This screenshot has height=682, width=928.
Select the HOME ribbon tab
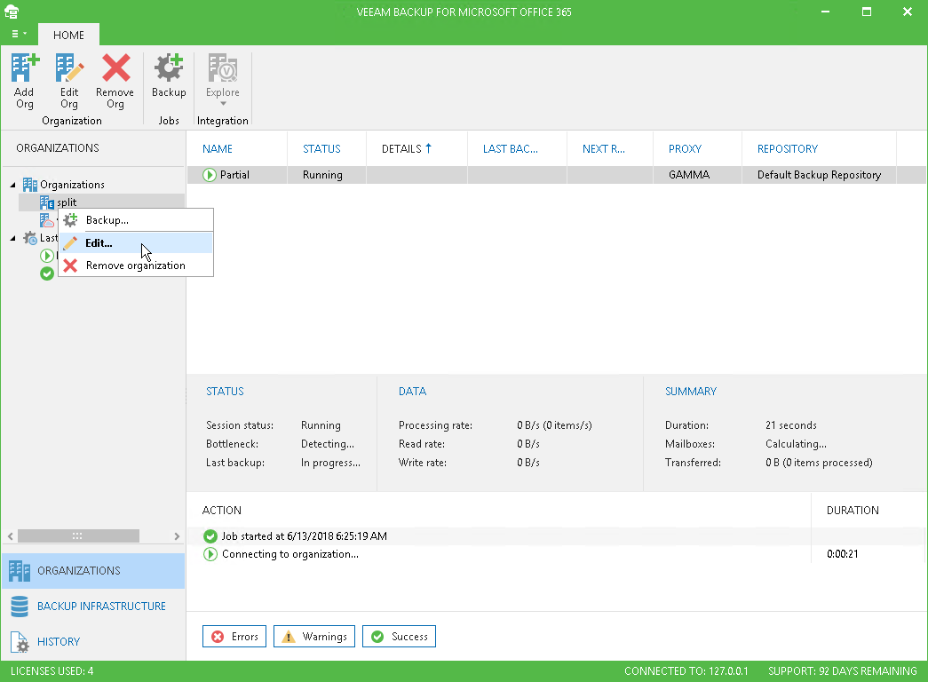(68, 35)
